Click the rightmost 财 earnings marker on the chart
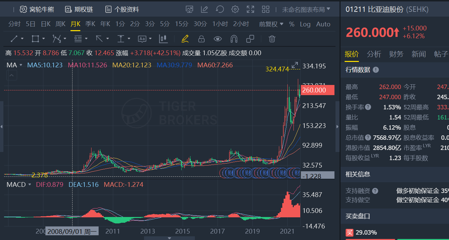This screenshot has height=240, width=449. 297,173
